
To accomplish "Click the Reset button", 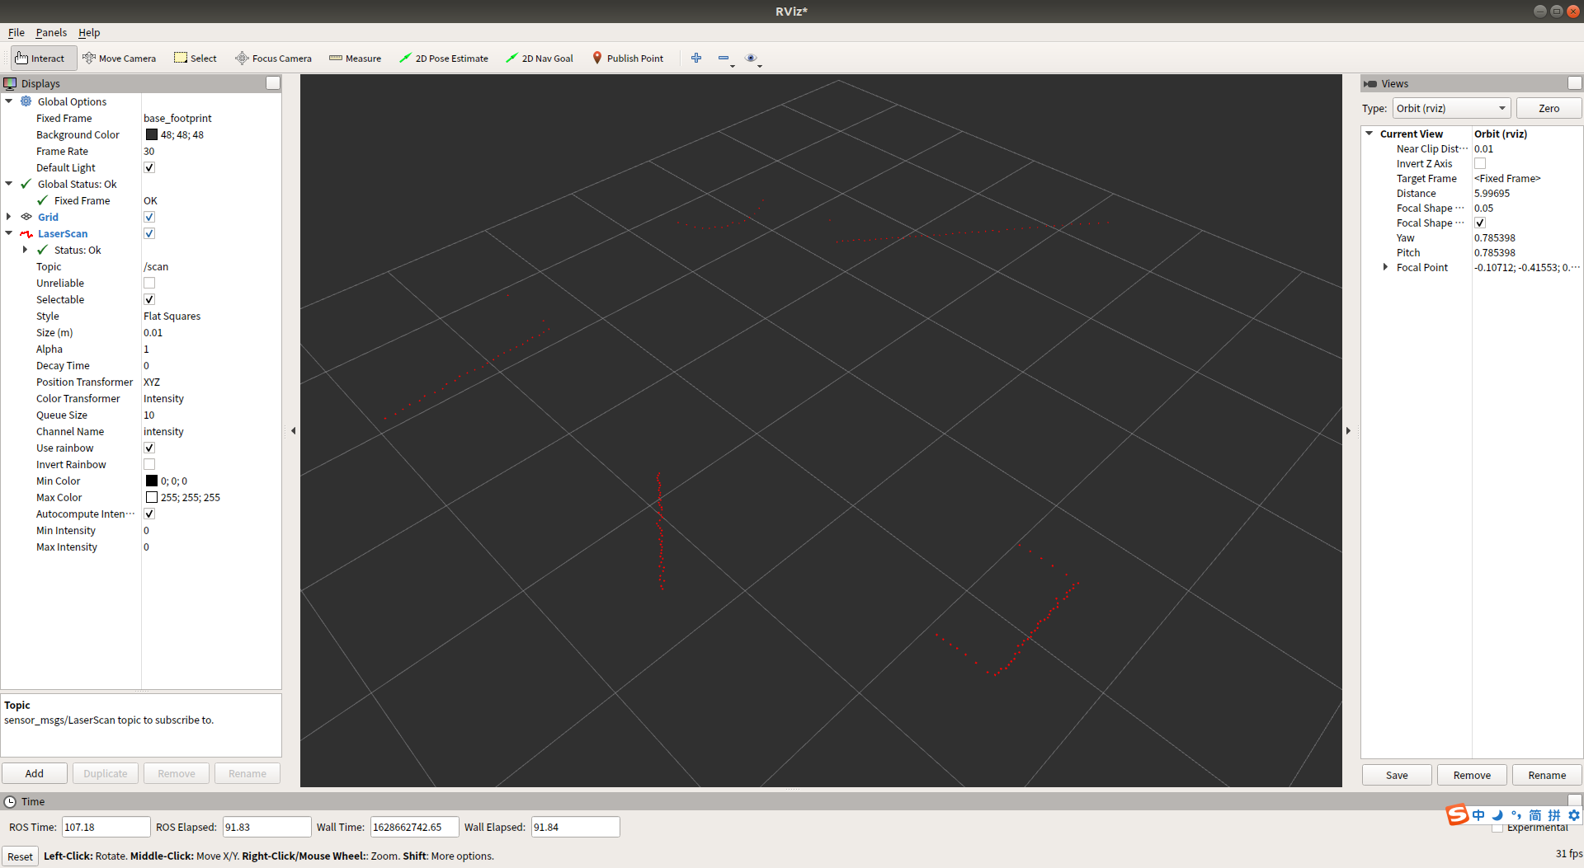I will (x=20, y=856).
